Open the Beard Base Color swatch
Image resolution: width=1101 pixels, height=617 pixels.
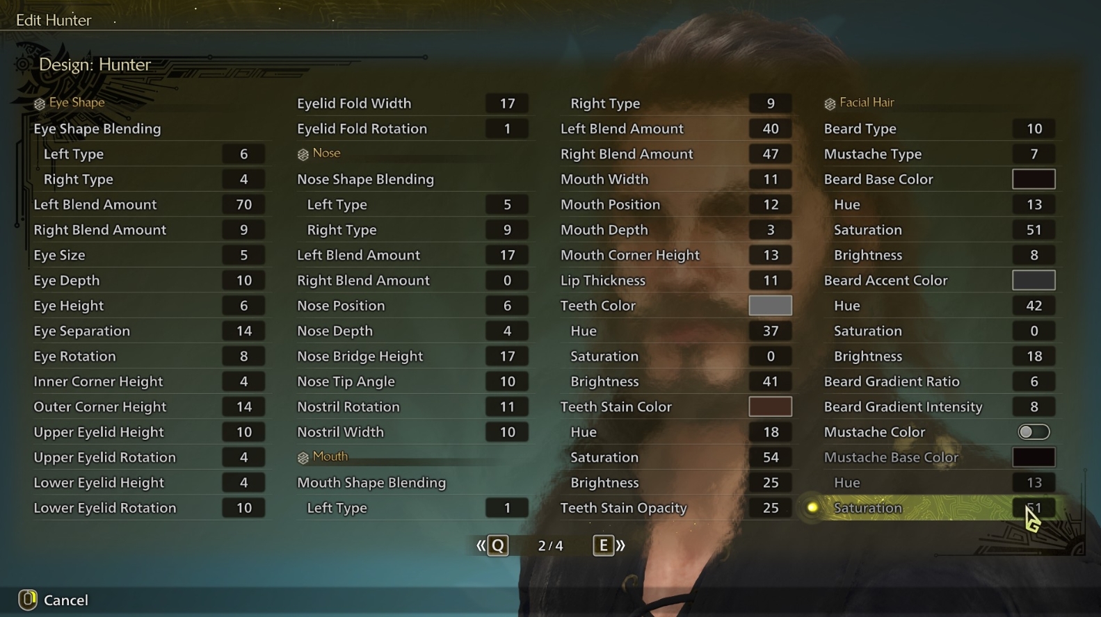tap(1034, 179)
